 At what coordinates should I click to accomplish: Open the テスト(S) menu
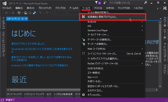[x=98, y=8]
